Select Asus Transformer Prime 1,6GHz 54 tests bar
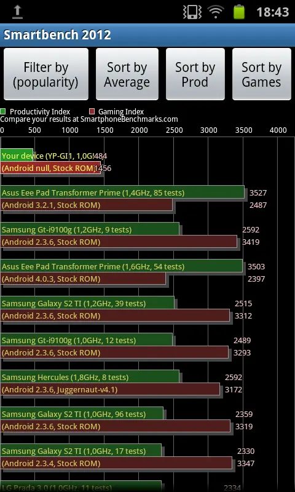Viewport: 295px width, 492px height. [122, 266]
